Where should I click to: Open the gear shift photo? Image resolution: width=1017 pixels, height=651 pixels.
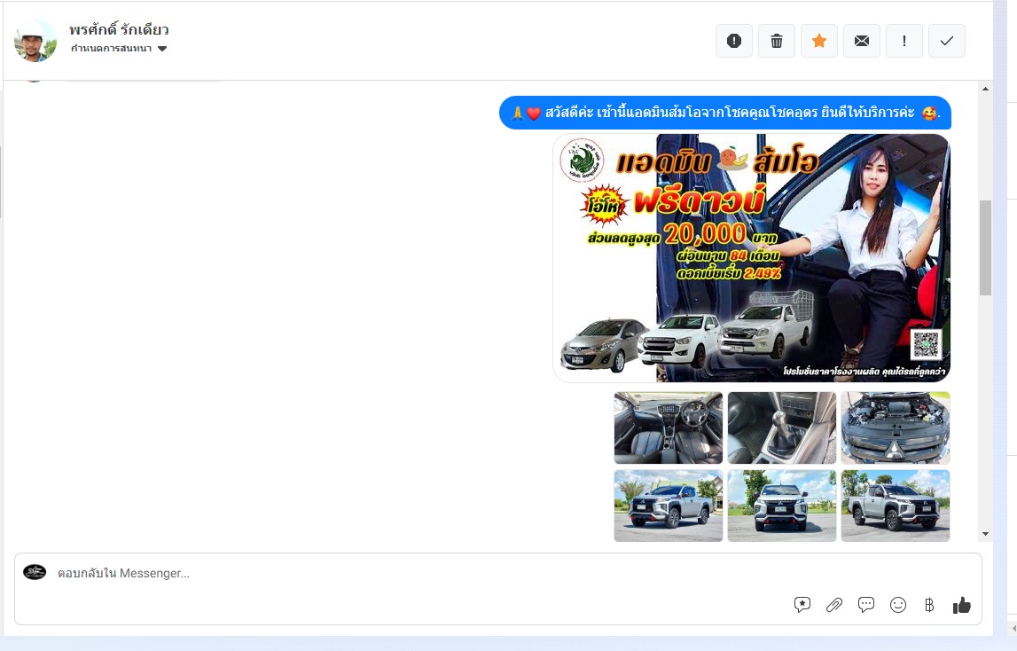[x=781, y=427]
